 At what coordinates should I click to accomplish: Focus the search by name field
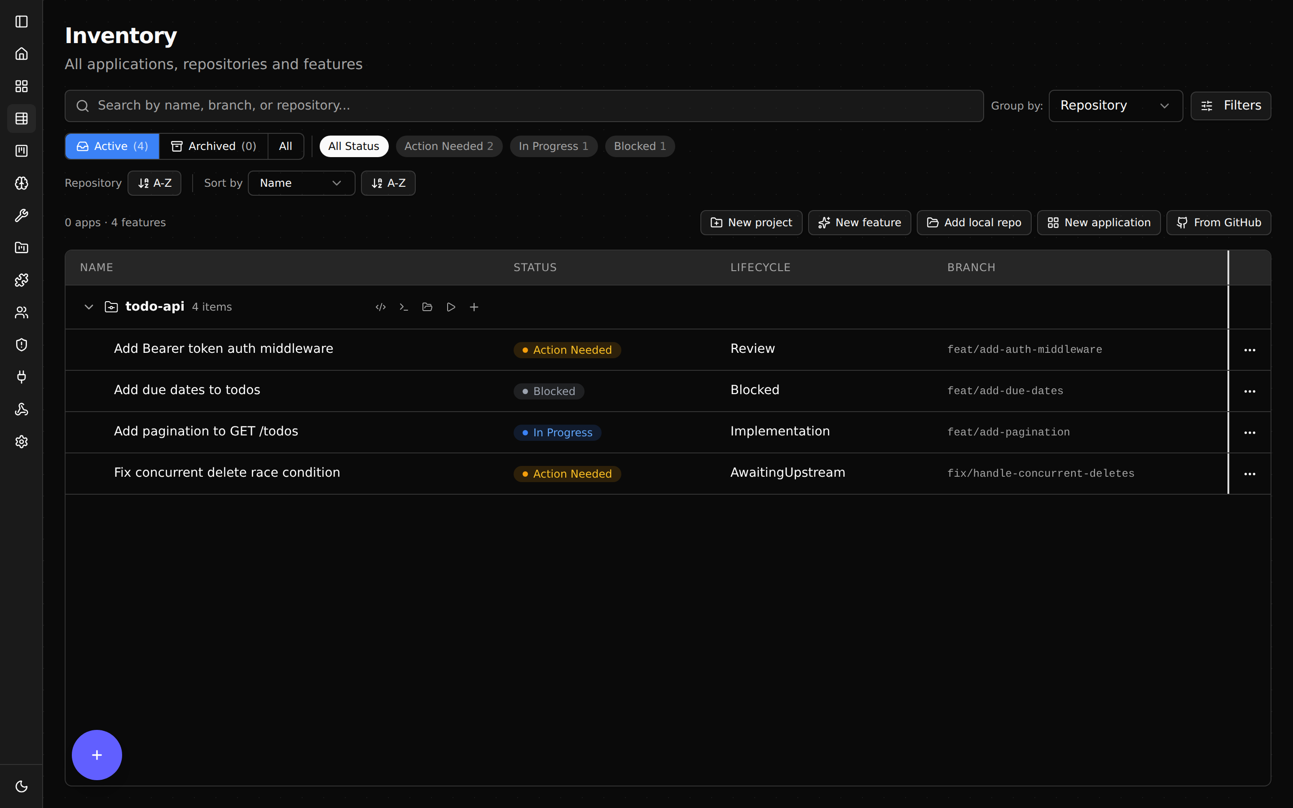pos(523,106)
